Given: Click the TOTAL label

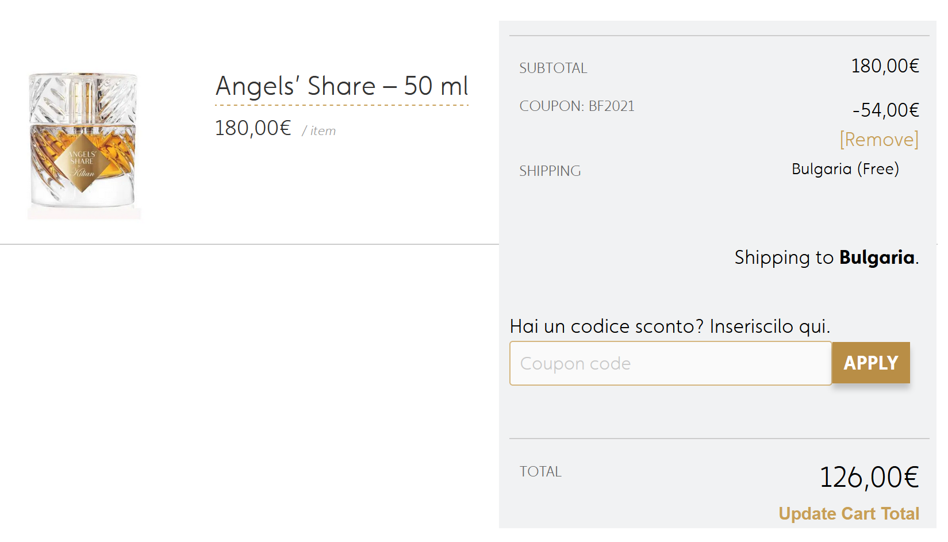Looking at the screenshot, I should coord(540,472).
